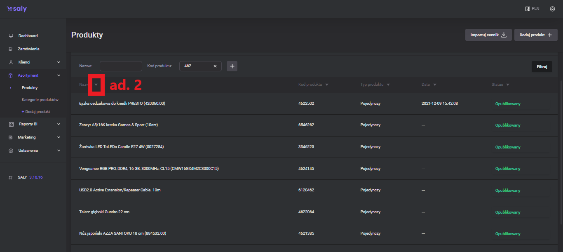The image size is (563, 252).
Task: Expand the Klienci sidebar menu
Action: pos(59,62)
